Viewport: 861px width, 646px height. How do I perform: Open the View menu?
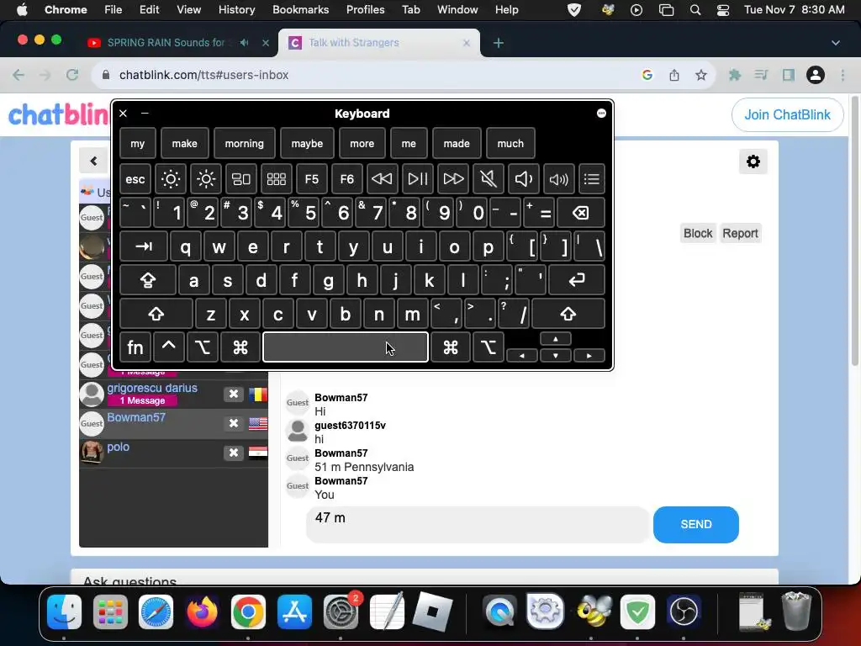pos(188,10)
